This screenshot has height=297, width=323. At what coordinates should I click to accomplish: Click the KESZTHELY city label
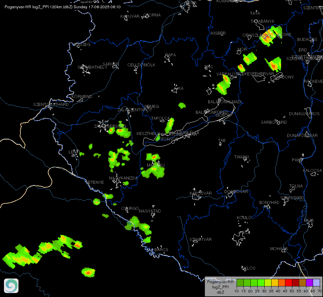coord(148,134)
